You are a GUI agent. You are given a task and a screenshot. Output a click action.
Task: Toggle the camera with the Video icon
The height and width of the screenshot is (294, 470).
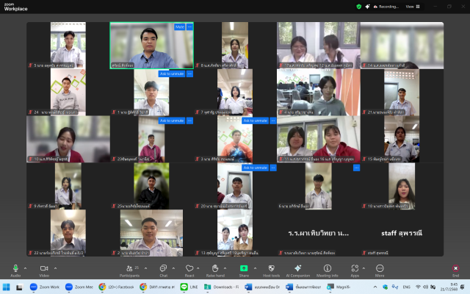click(x=43, y=268)
